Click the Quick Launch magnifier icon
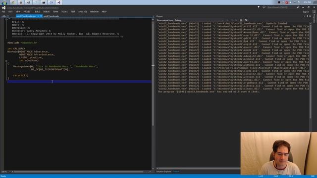 point(298,7)
